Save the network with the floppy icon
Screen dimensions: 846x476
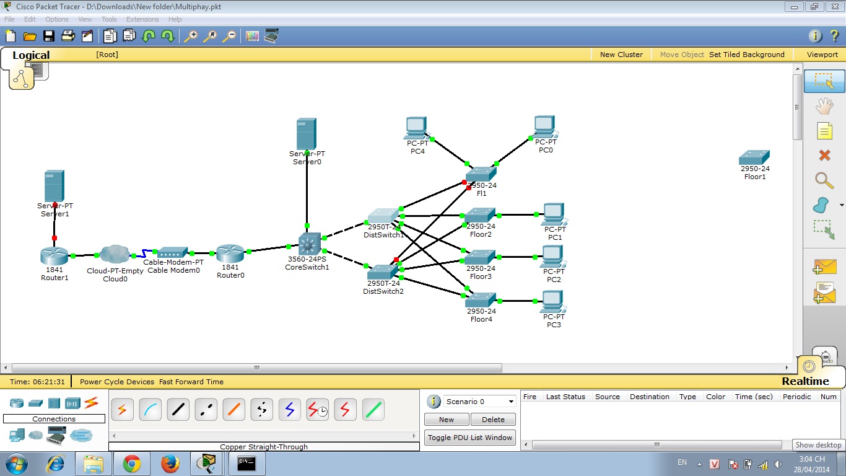point(49,36)
